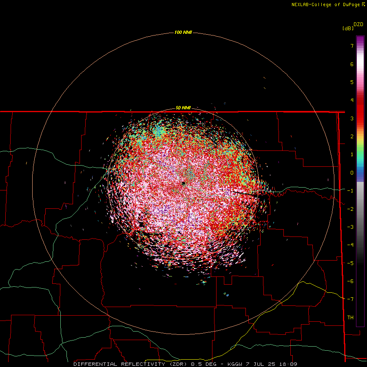Viewport: 367px width, 367px height.
Task: Click the 18:09 timestamp in caption
Action: pyautogui.click(x=288, y=364)
